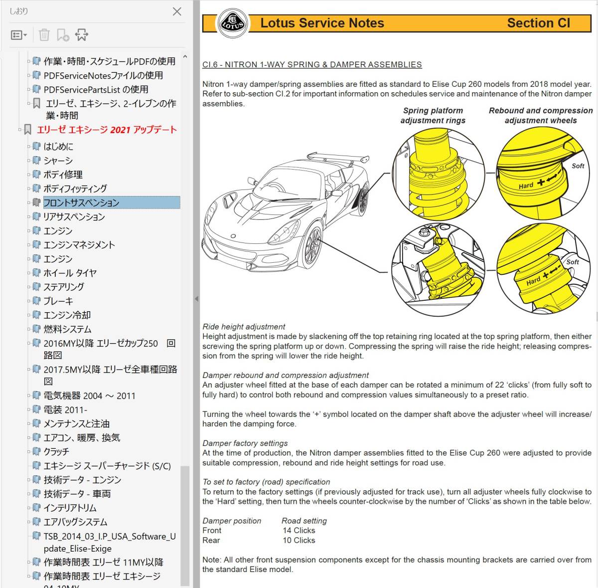This screenshot has height=588, width=598.
Task: Click the CI.6 - NITRON 1-WAY SPRING heading
Action: [312, 65]
